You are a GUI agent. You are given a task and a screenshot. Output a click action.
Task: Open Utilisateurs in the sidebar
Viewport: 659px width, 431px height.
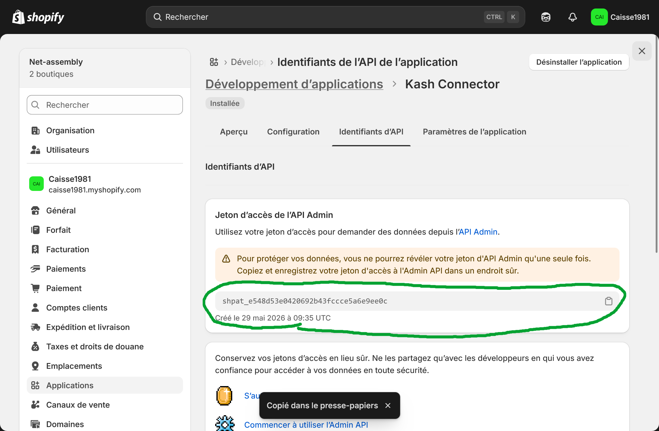point(105,150)
